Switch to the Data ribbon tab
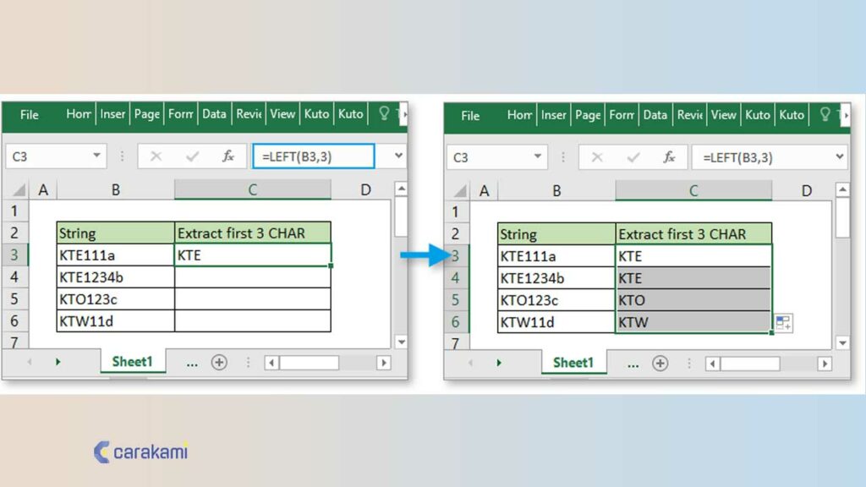866x487 pixels. pyautogui.click(x=214, y=113)
